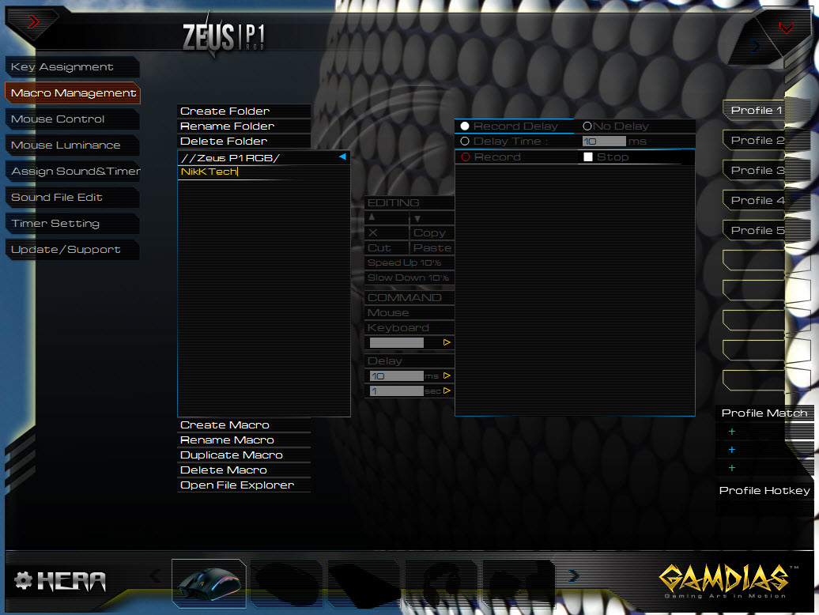Click Profile Hotkey

point(764,490)
